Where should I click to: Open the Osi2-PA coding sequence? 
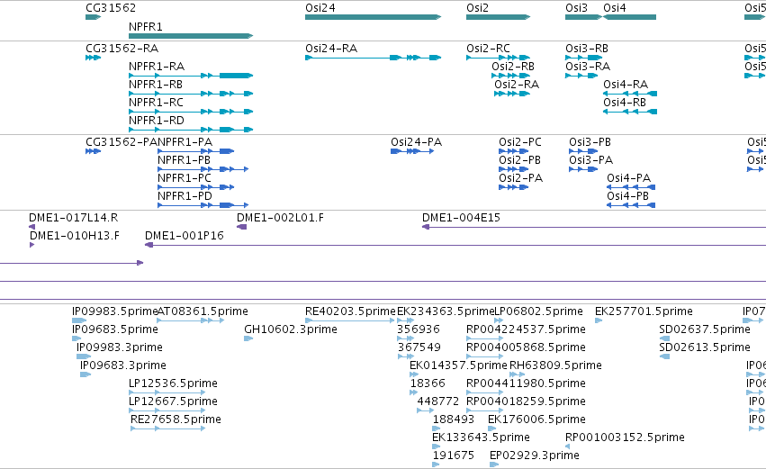(513, 187)
